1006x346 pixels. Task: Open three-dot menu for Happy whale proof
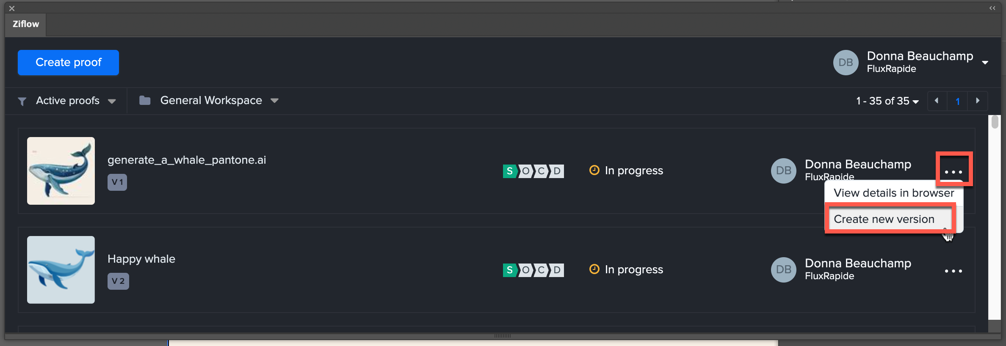click(953, 271)
